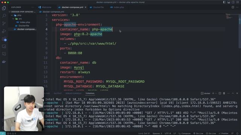Close the terminal panel

click(237, 93)
